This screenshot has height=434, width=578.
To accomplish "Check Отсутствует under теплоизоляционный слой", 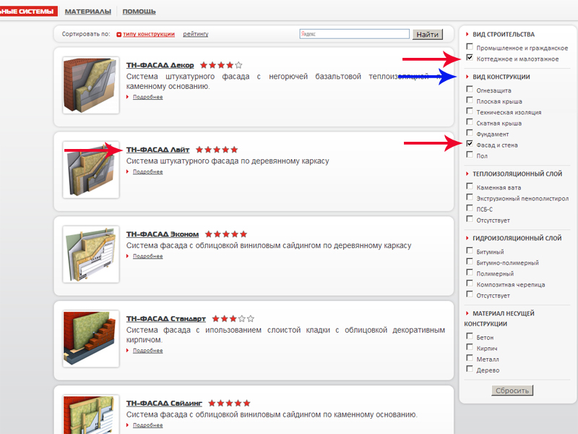I will point(470,219).
